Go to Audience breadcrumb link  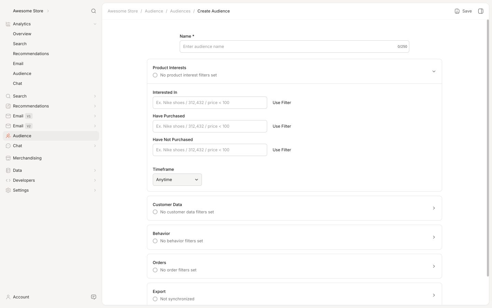coord(154,11)
